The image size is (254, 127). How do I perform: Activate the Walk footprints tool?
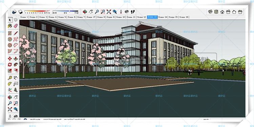click(x=133, y=12)
